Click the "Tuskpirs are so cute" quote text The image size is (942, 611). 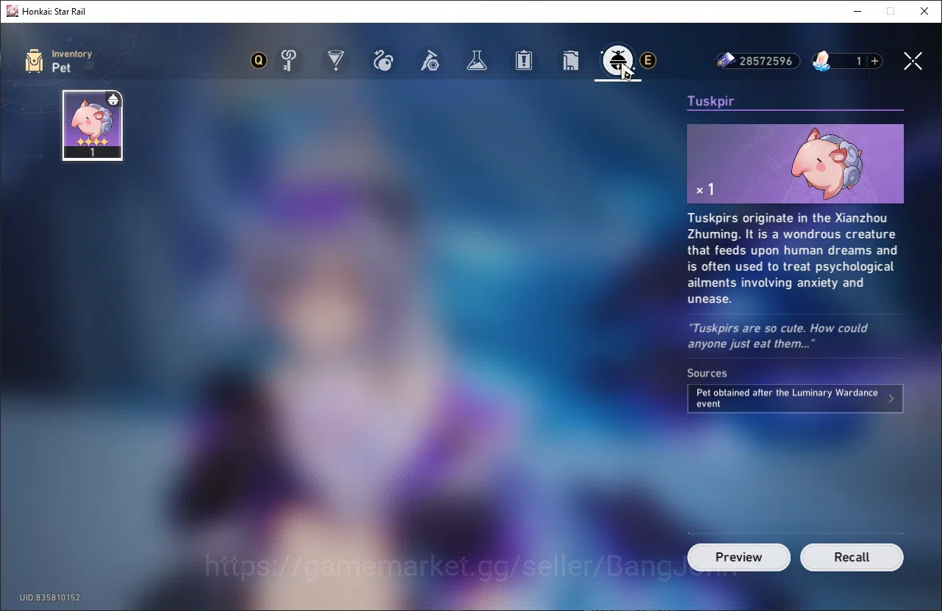click(777, 336)
